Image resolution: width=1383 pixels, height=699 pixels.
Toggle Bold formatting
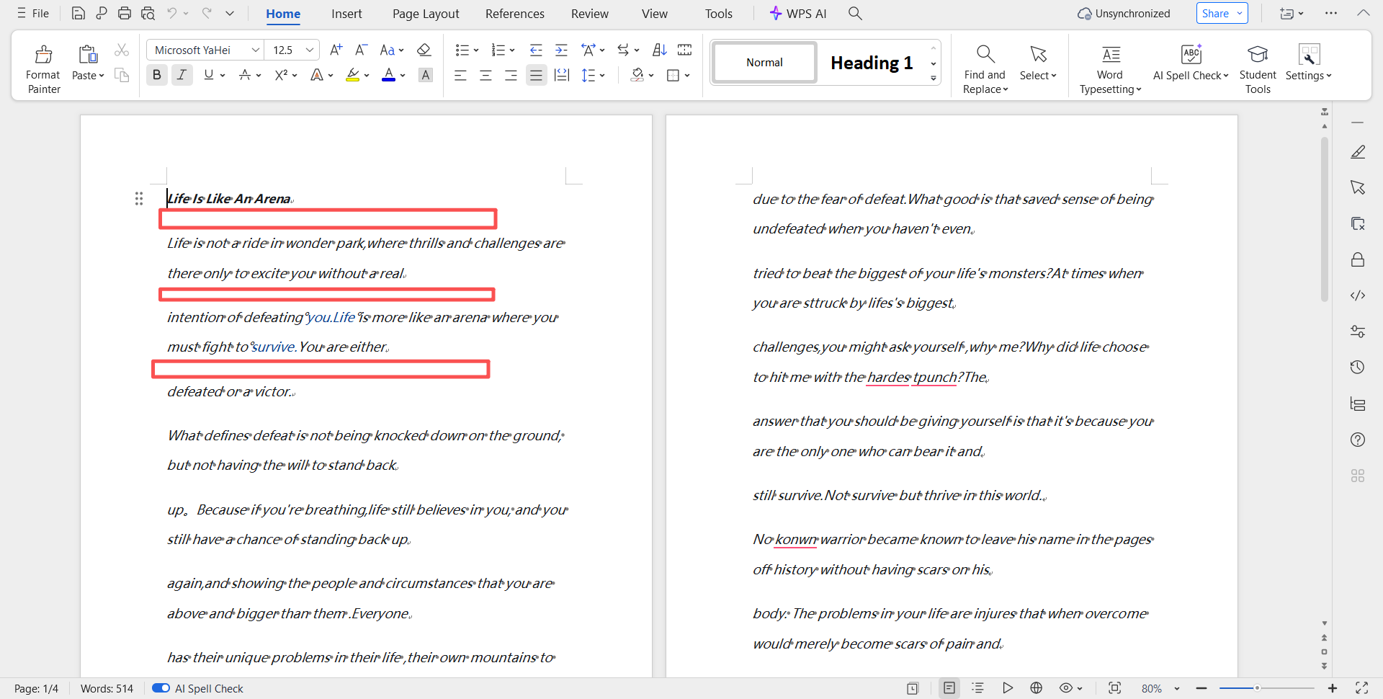tap(156, 75)
